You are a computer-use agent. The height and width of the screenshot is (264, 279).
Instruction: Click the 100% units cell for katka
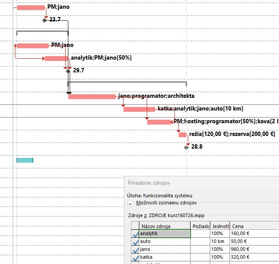click(x=220, y=257)
